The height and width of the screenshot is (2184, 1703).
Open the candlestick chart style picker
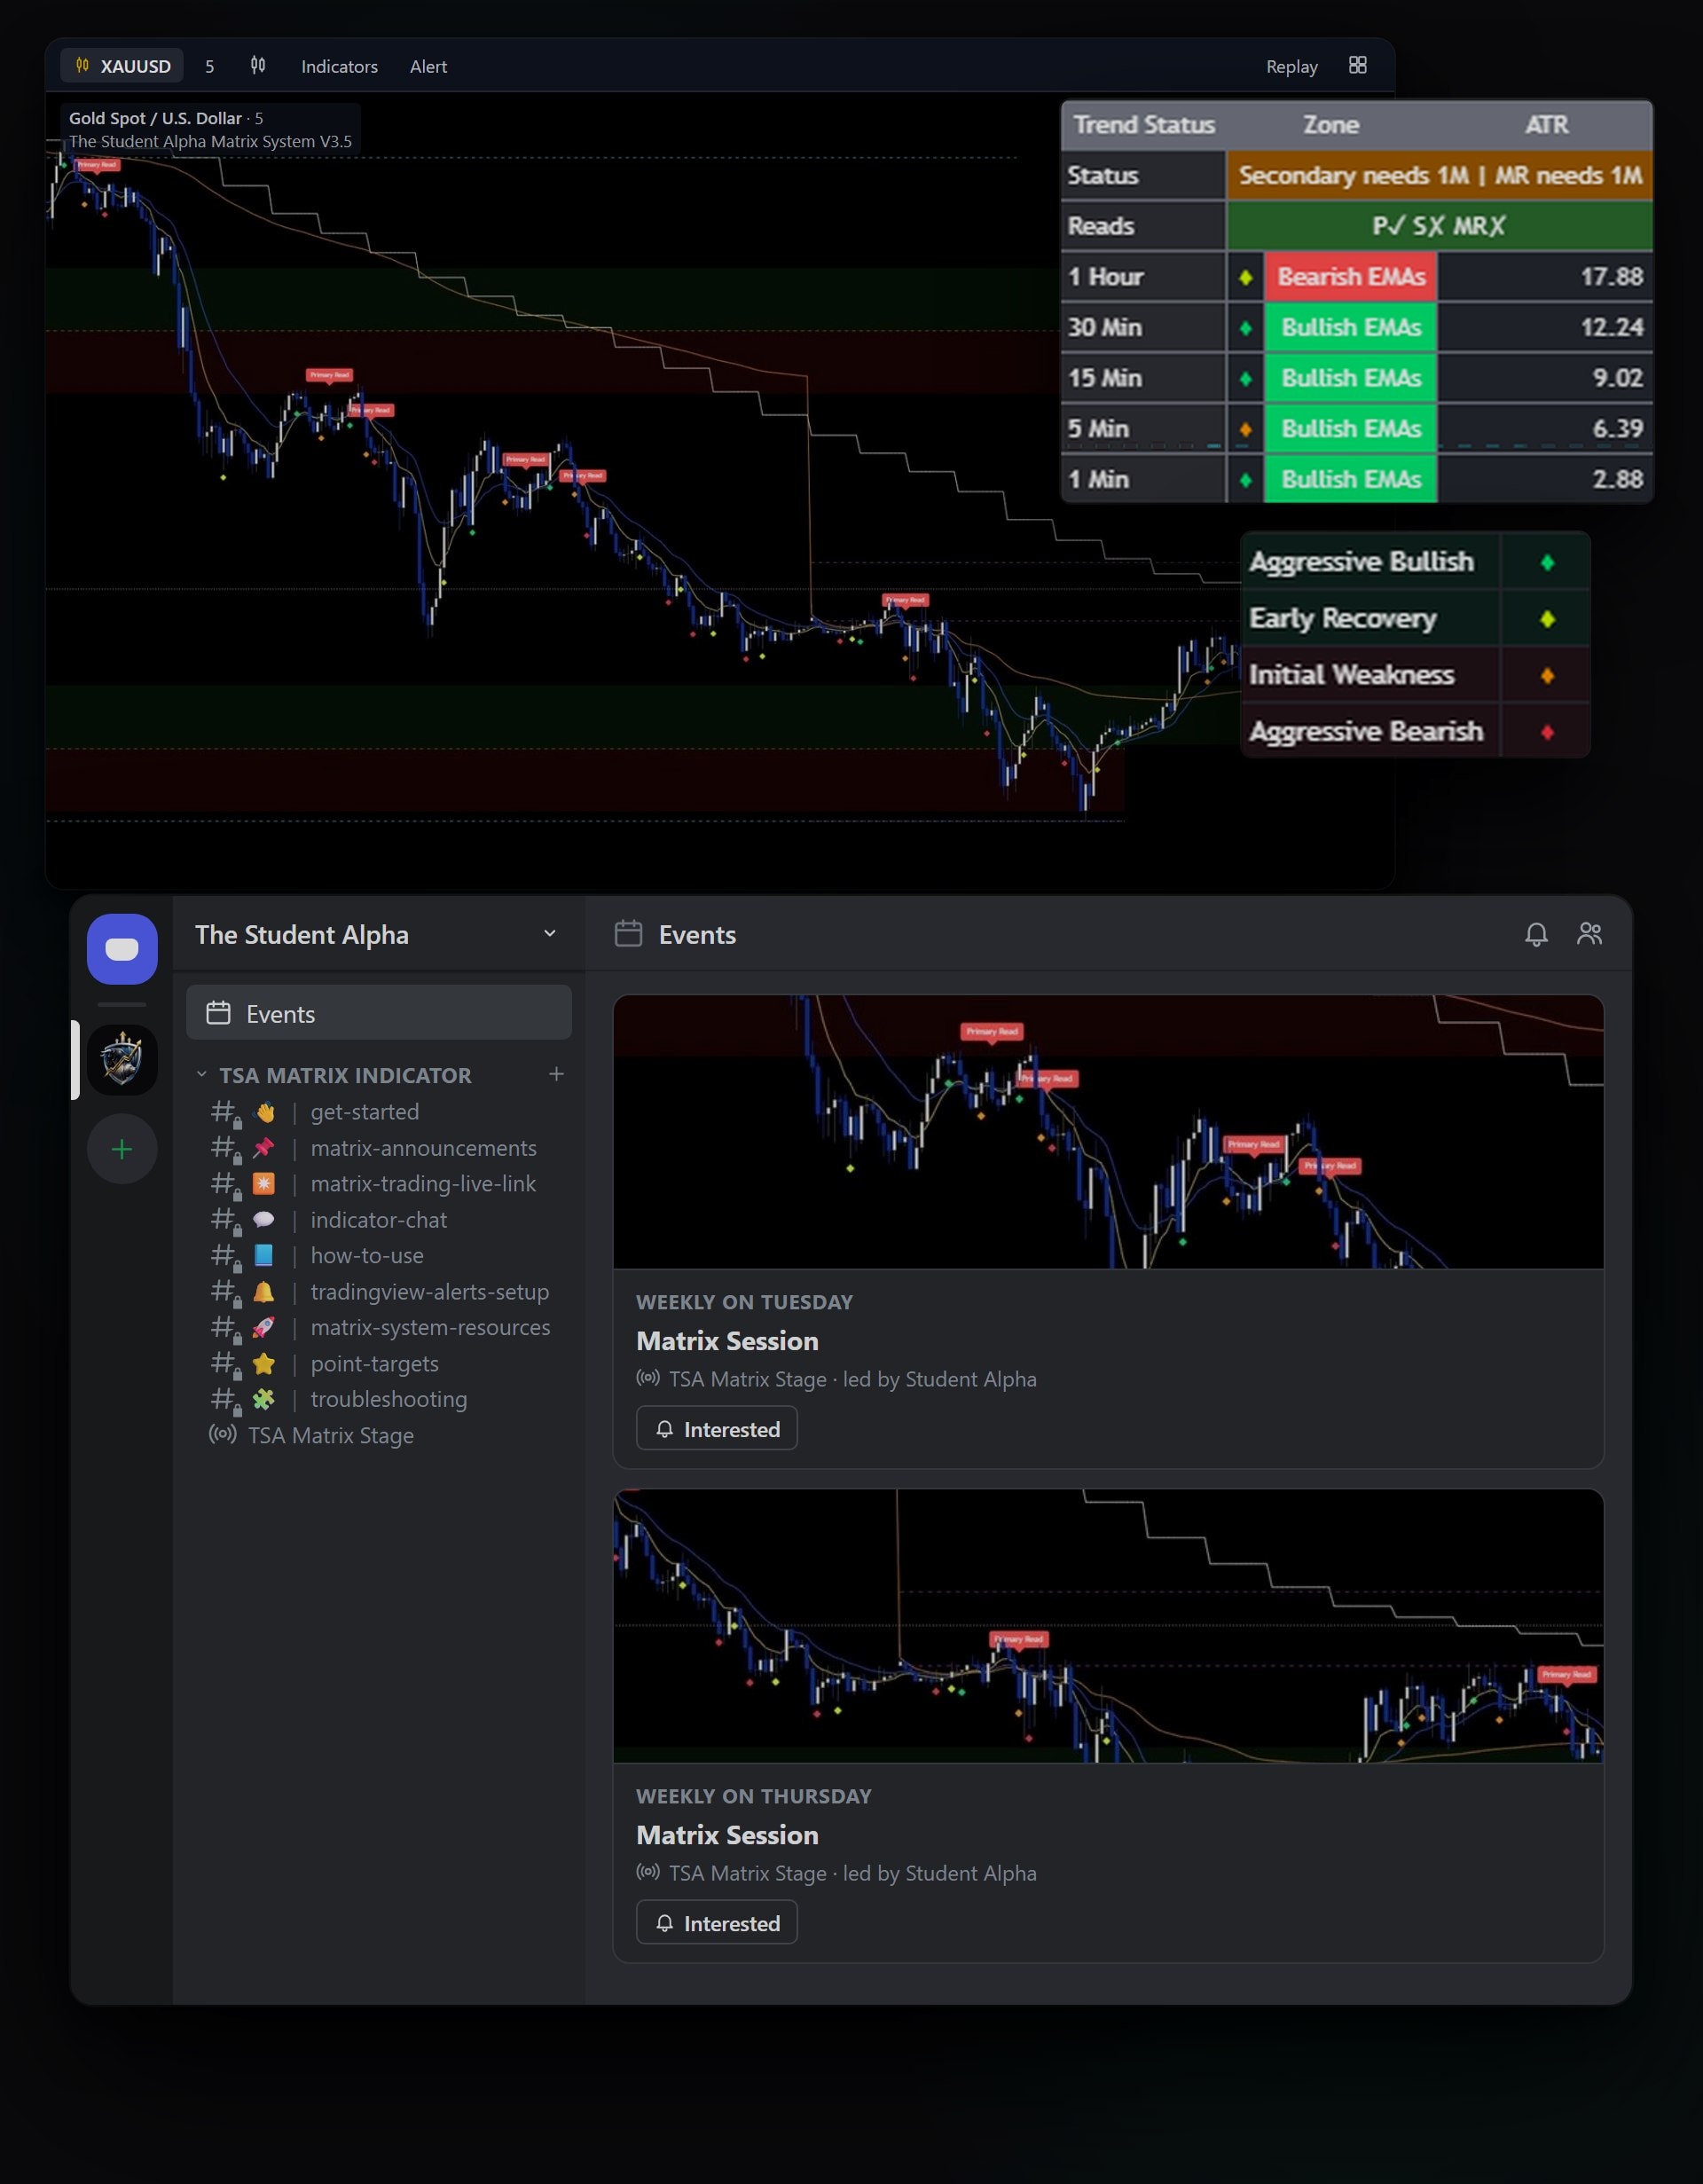pos(258,66)
